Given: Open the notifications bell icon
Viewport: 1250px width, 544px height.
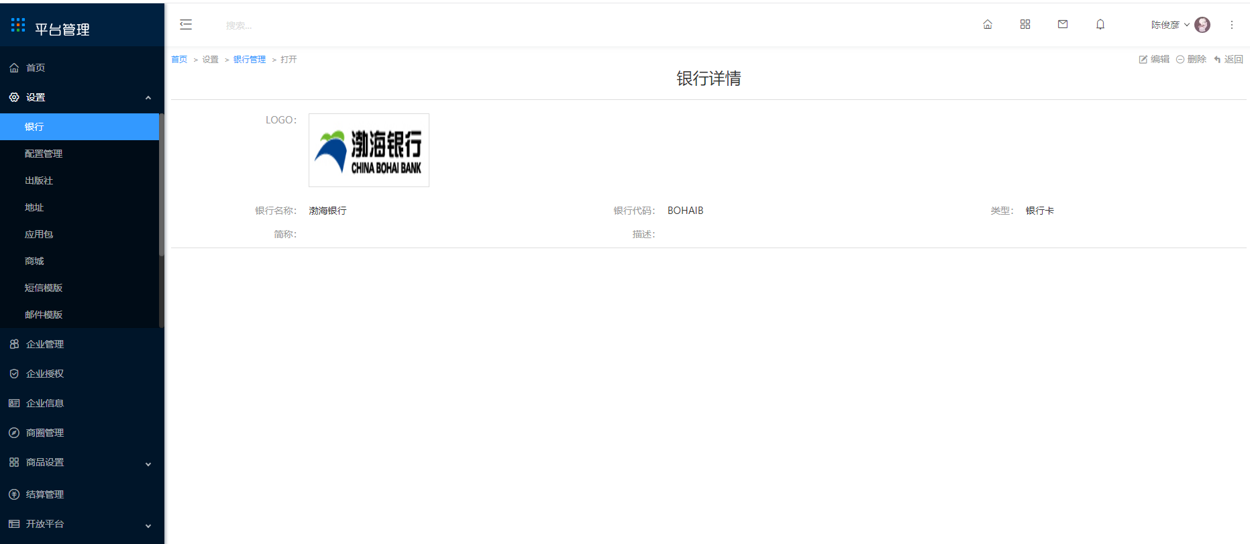Looking at the screenshot, I should 1100,24.
